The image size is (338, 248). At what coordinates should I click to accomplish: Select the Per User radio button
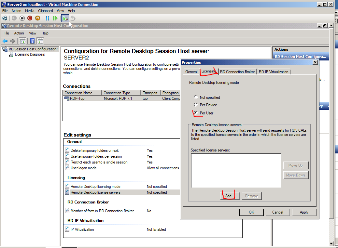pyautogui.click(x=195, y=113)
